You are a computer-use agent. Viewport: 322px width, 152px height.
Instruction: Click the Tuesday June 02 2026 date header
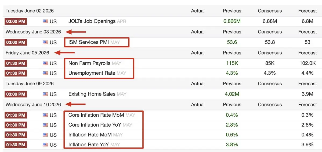[30, 11]
